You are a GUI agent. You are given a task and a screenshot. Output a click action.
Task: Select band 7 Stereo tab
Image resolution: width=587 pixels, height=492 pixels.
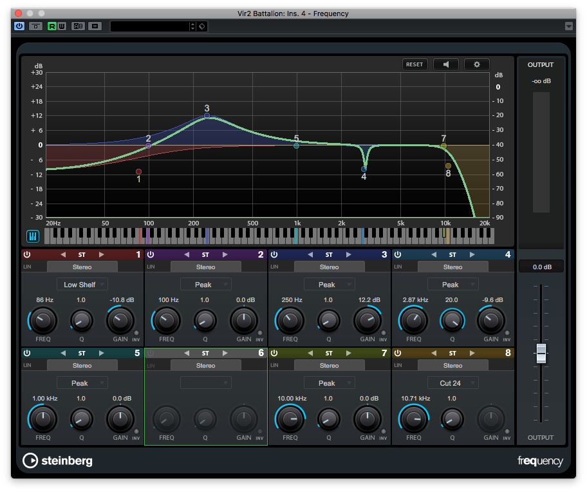[330, 365]
